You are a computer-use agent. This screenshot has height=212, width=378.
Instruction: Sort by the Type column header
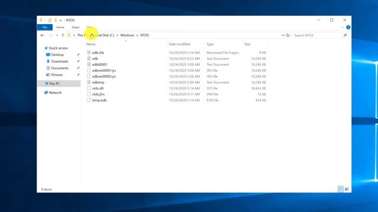pyautogui.click(x=210, y=44)
